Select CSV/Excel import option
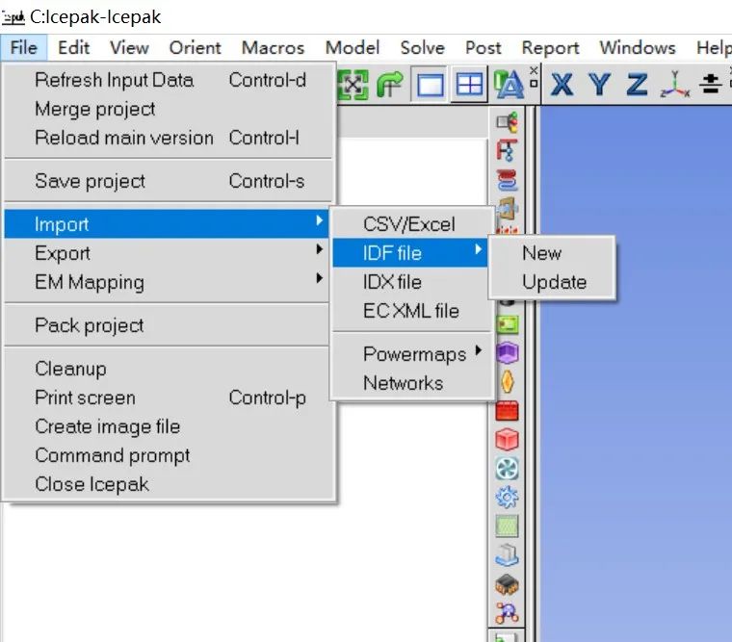 click(412, 224)
